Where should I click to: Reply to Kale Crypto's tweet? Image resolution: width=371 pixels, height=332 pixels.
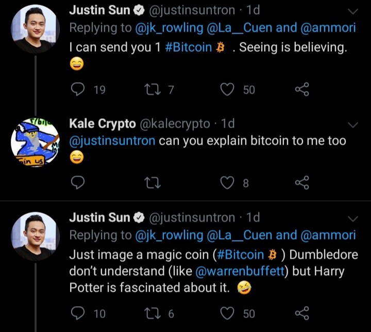(x=78, y=183)
